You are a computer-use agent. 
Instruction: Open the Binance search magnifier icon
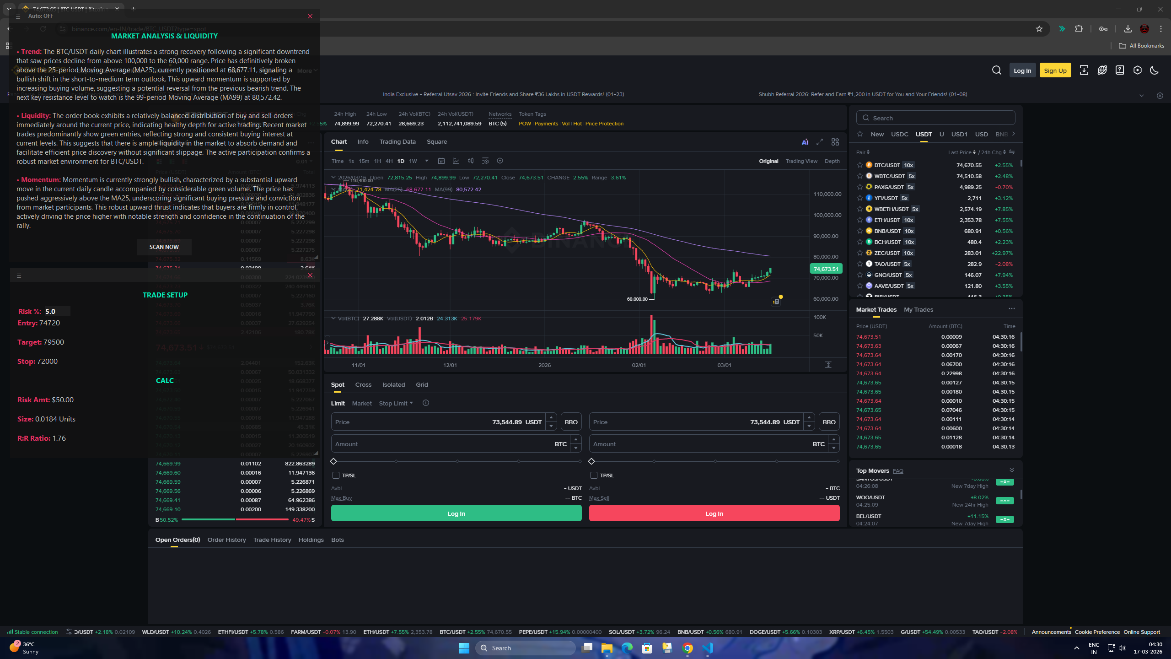[x=997, y=70]
